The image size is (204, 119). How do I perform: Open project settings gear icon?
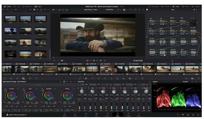pos(198,115)
